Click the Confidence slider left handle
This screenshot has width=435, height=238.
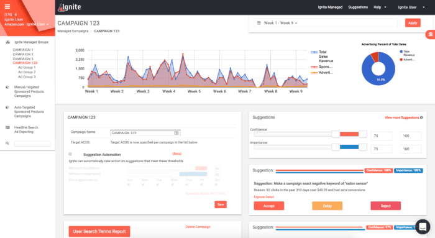336,134
